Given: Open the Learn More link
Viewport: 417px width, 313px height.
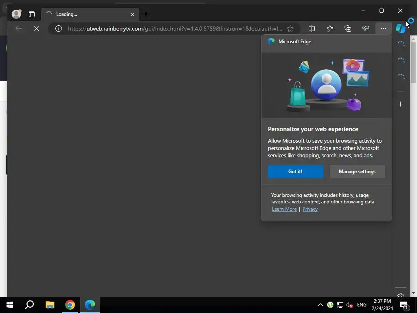Looking at the screenshot, I should coord(284,209).
